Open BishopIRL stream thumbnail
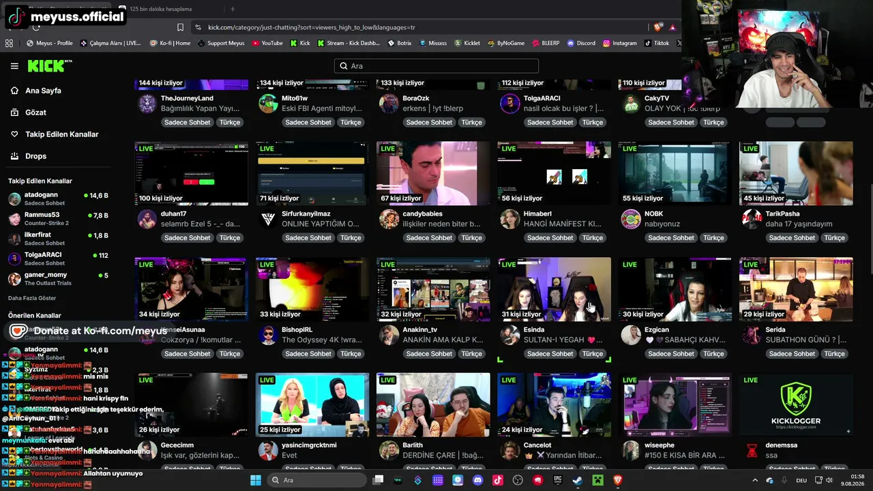Viewport: 873px width, 491px height. point(312,289)
